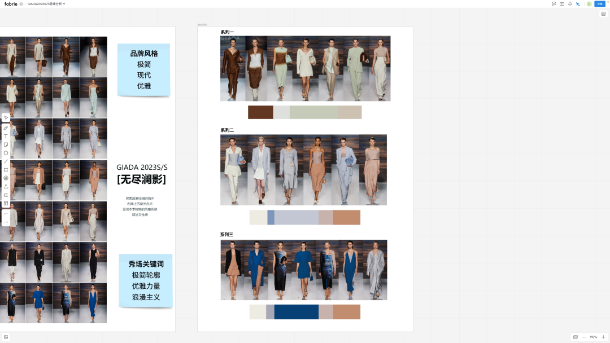Select the frame tool

pyautogui.click(x=6, y=170)
